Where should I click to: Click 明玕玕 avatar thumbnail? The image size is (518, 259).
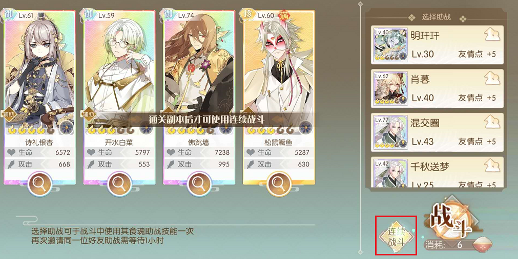tap(390, 45)
